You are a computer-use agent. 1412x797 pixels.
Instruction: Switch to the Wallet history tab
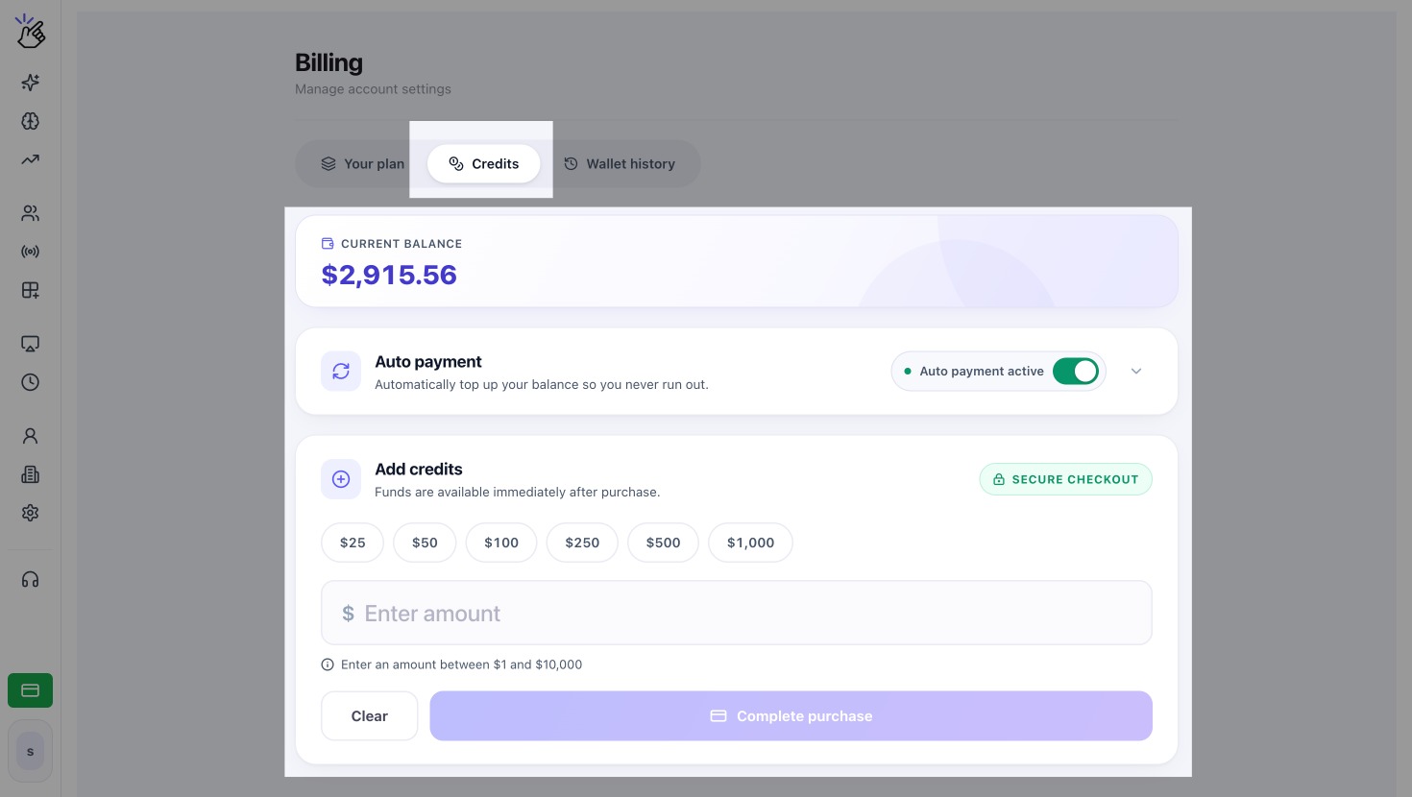point(620,164)
